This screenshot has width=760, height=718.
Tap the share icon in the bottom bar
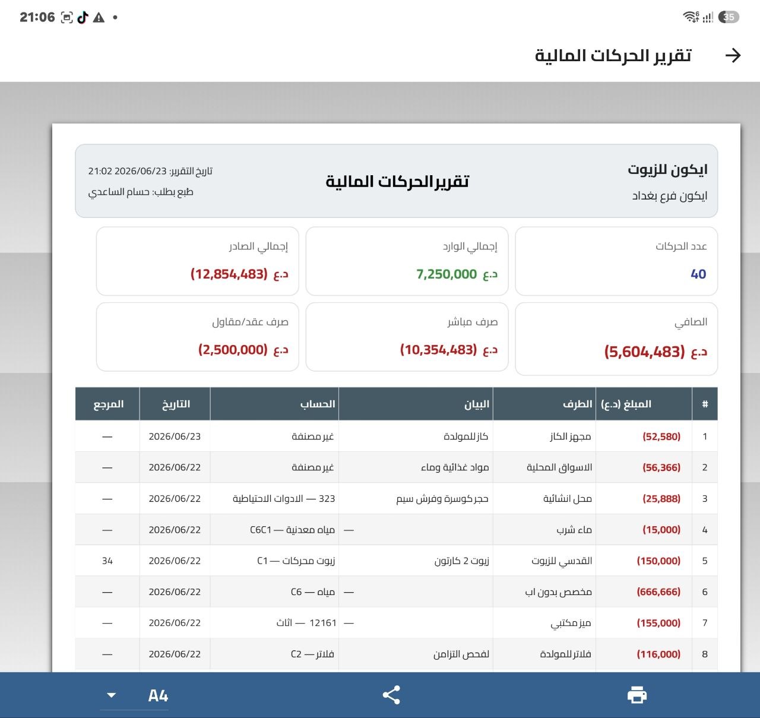pyautogui.click(x=391, y=695)
